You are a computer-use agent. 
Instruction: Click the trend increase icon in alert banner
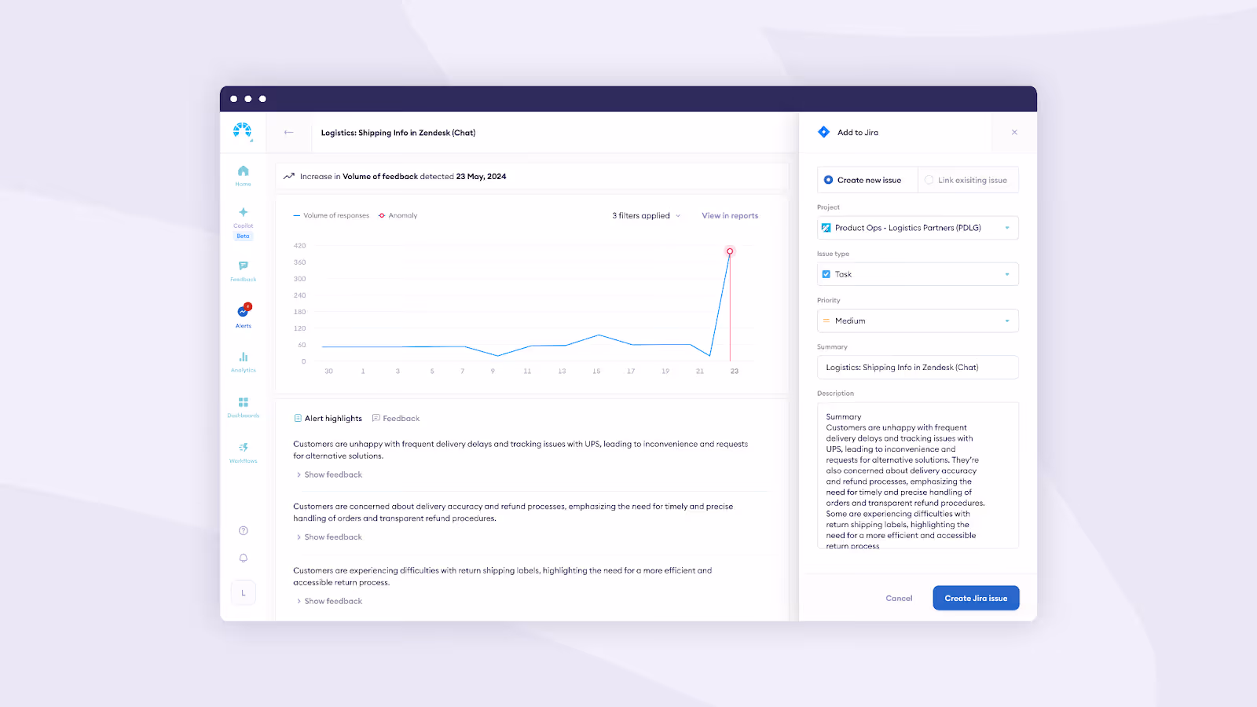pos(289,176)
